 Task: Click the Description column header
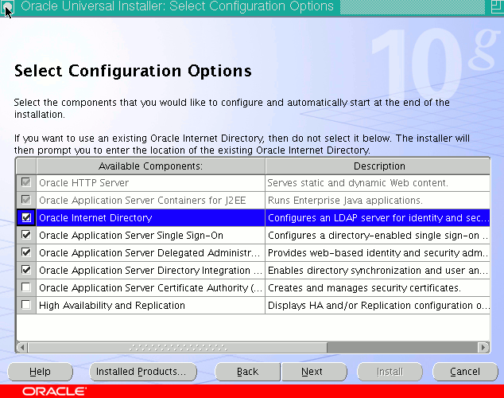click(378, 166)
